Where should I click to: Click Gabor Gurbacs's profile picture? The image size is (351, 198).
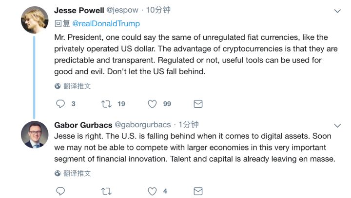pyautogui.click(x=35, y=134)
